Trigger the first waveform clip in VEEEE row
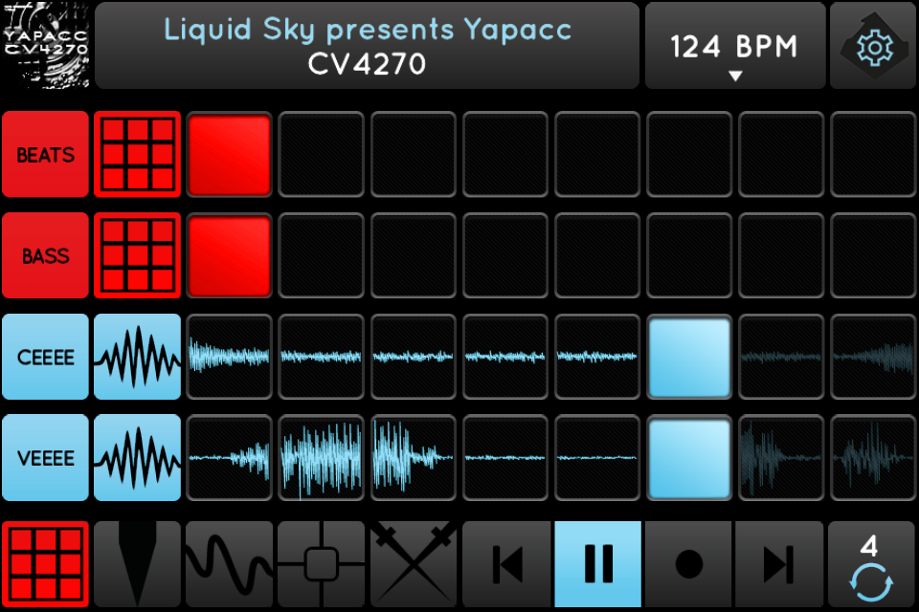Image resolution: width=919 pixels, height=612 pixels. [x=229, y=457]
